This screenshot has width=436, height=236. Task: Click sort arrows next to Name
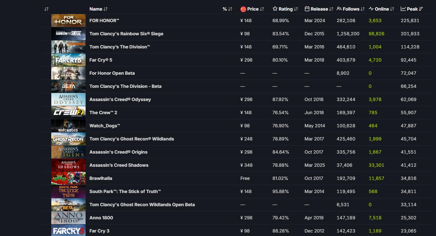106,9
